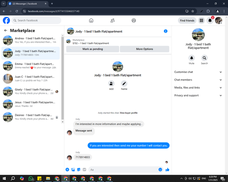Open the Jesus conversation

[x=31, y=104]
